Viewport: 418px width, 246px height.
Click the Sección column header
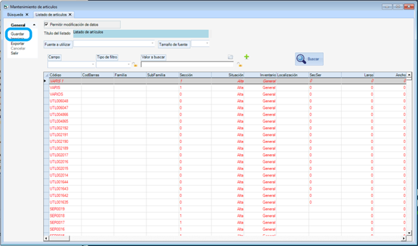pyautogui.click(x=195, y=75)
